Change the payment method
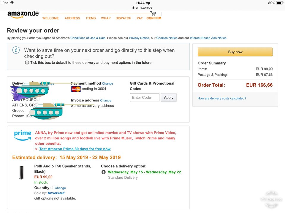 click(x=107, y=83)
